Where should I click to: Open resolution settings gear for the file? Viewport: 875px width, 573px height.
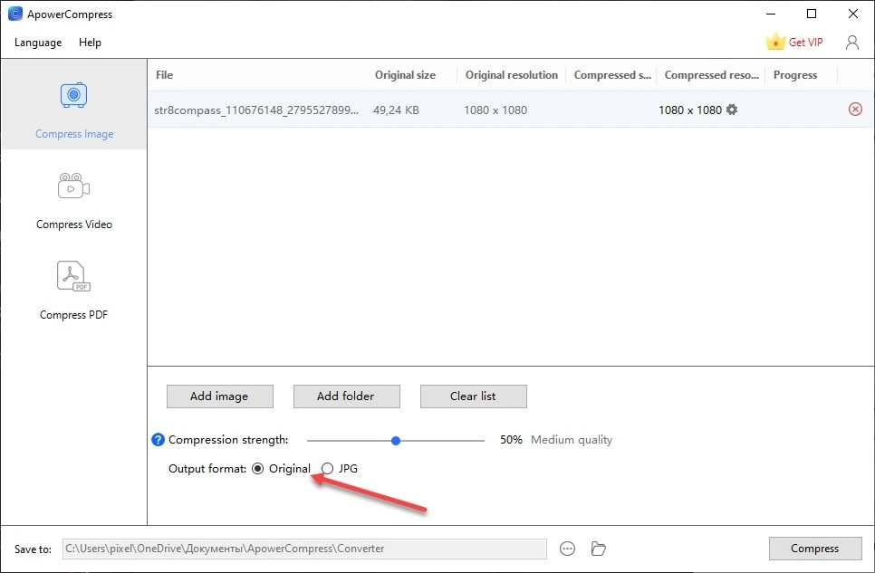coord(732,110)
